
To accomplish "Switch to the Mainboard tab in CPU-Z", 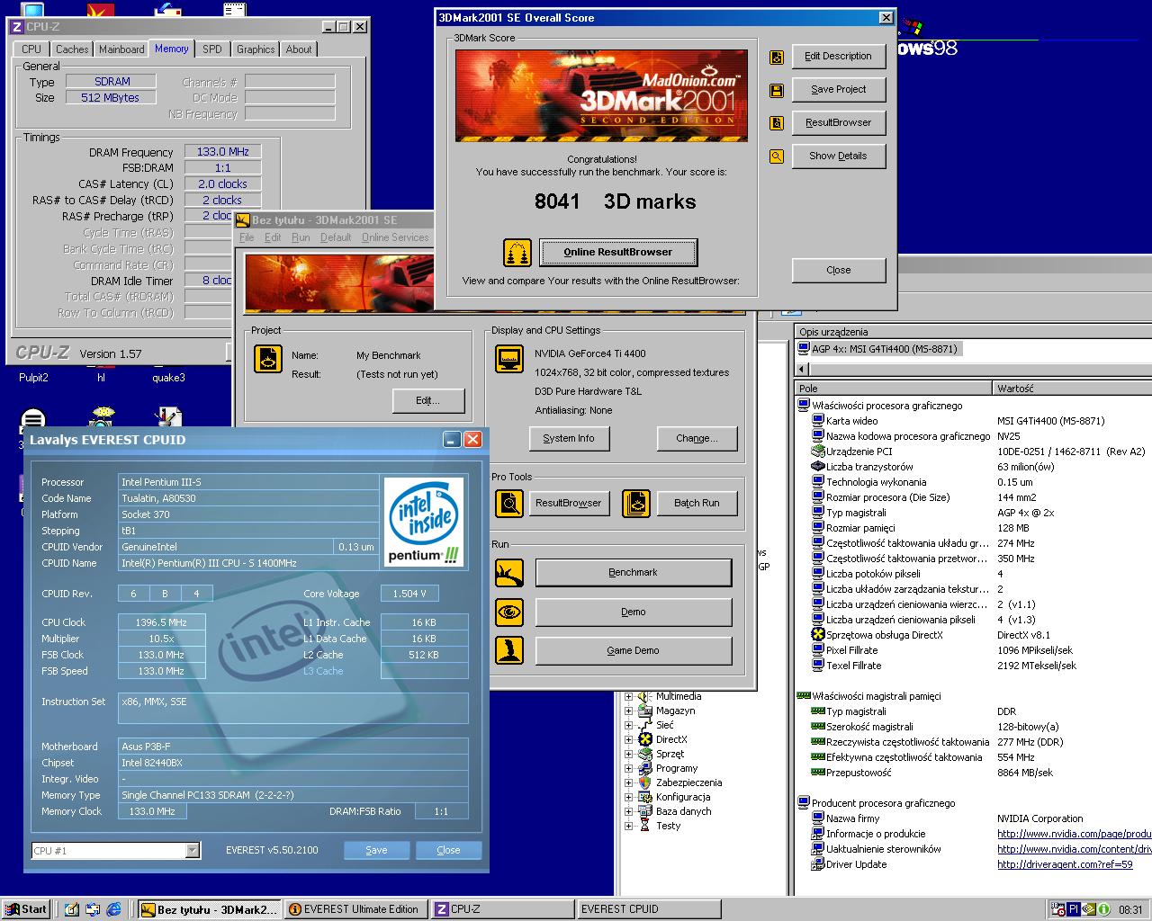I will [121, 49].
